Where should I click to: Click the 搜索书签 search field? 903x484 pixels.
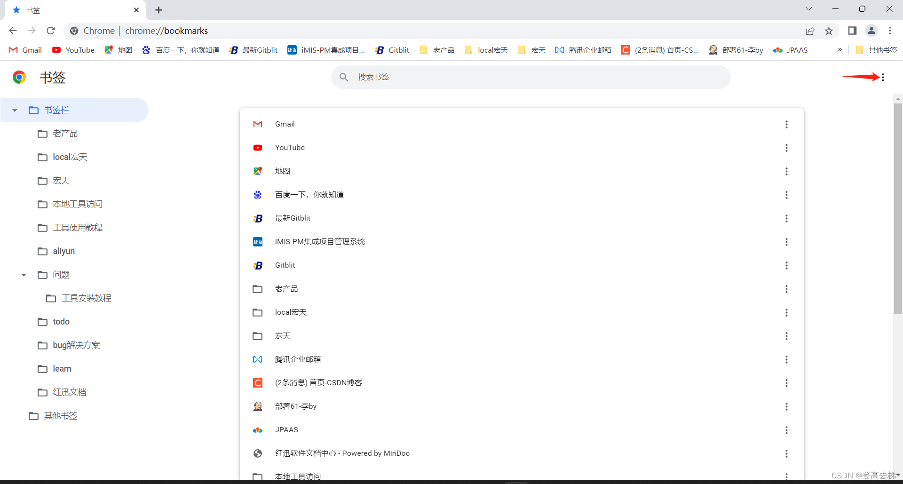click(x=531, y=77)
